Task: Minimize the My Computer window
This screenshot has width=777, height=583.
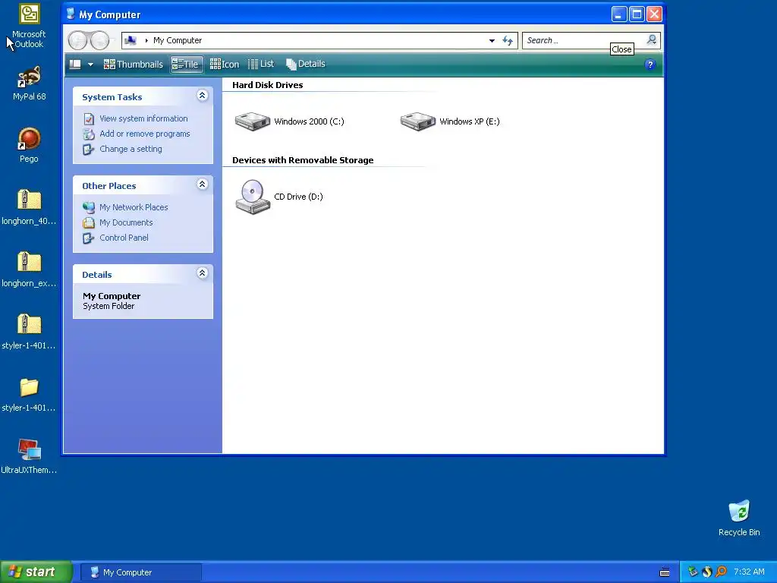Action: coord(618,14)
